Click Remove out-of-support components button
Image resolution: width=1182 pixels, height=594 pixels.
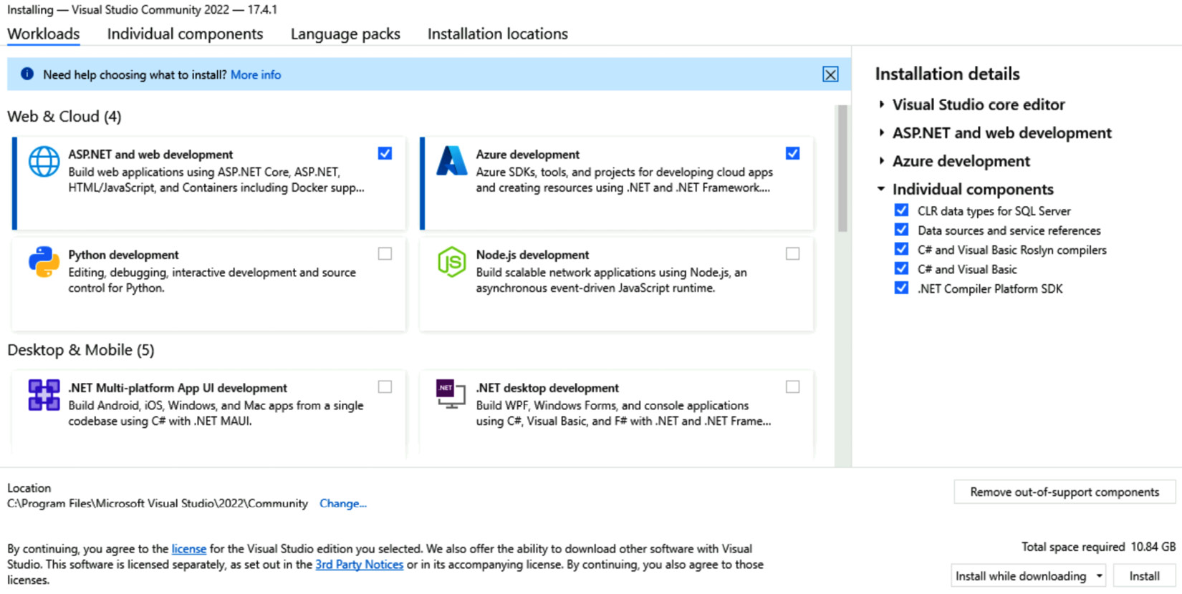(1065, 492)
